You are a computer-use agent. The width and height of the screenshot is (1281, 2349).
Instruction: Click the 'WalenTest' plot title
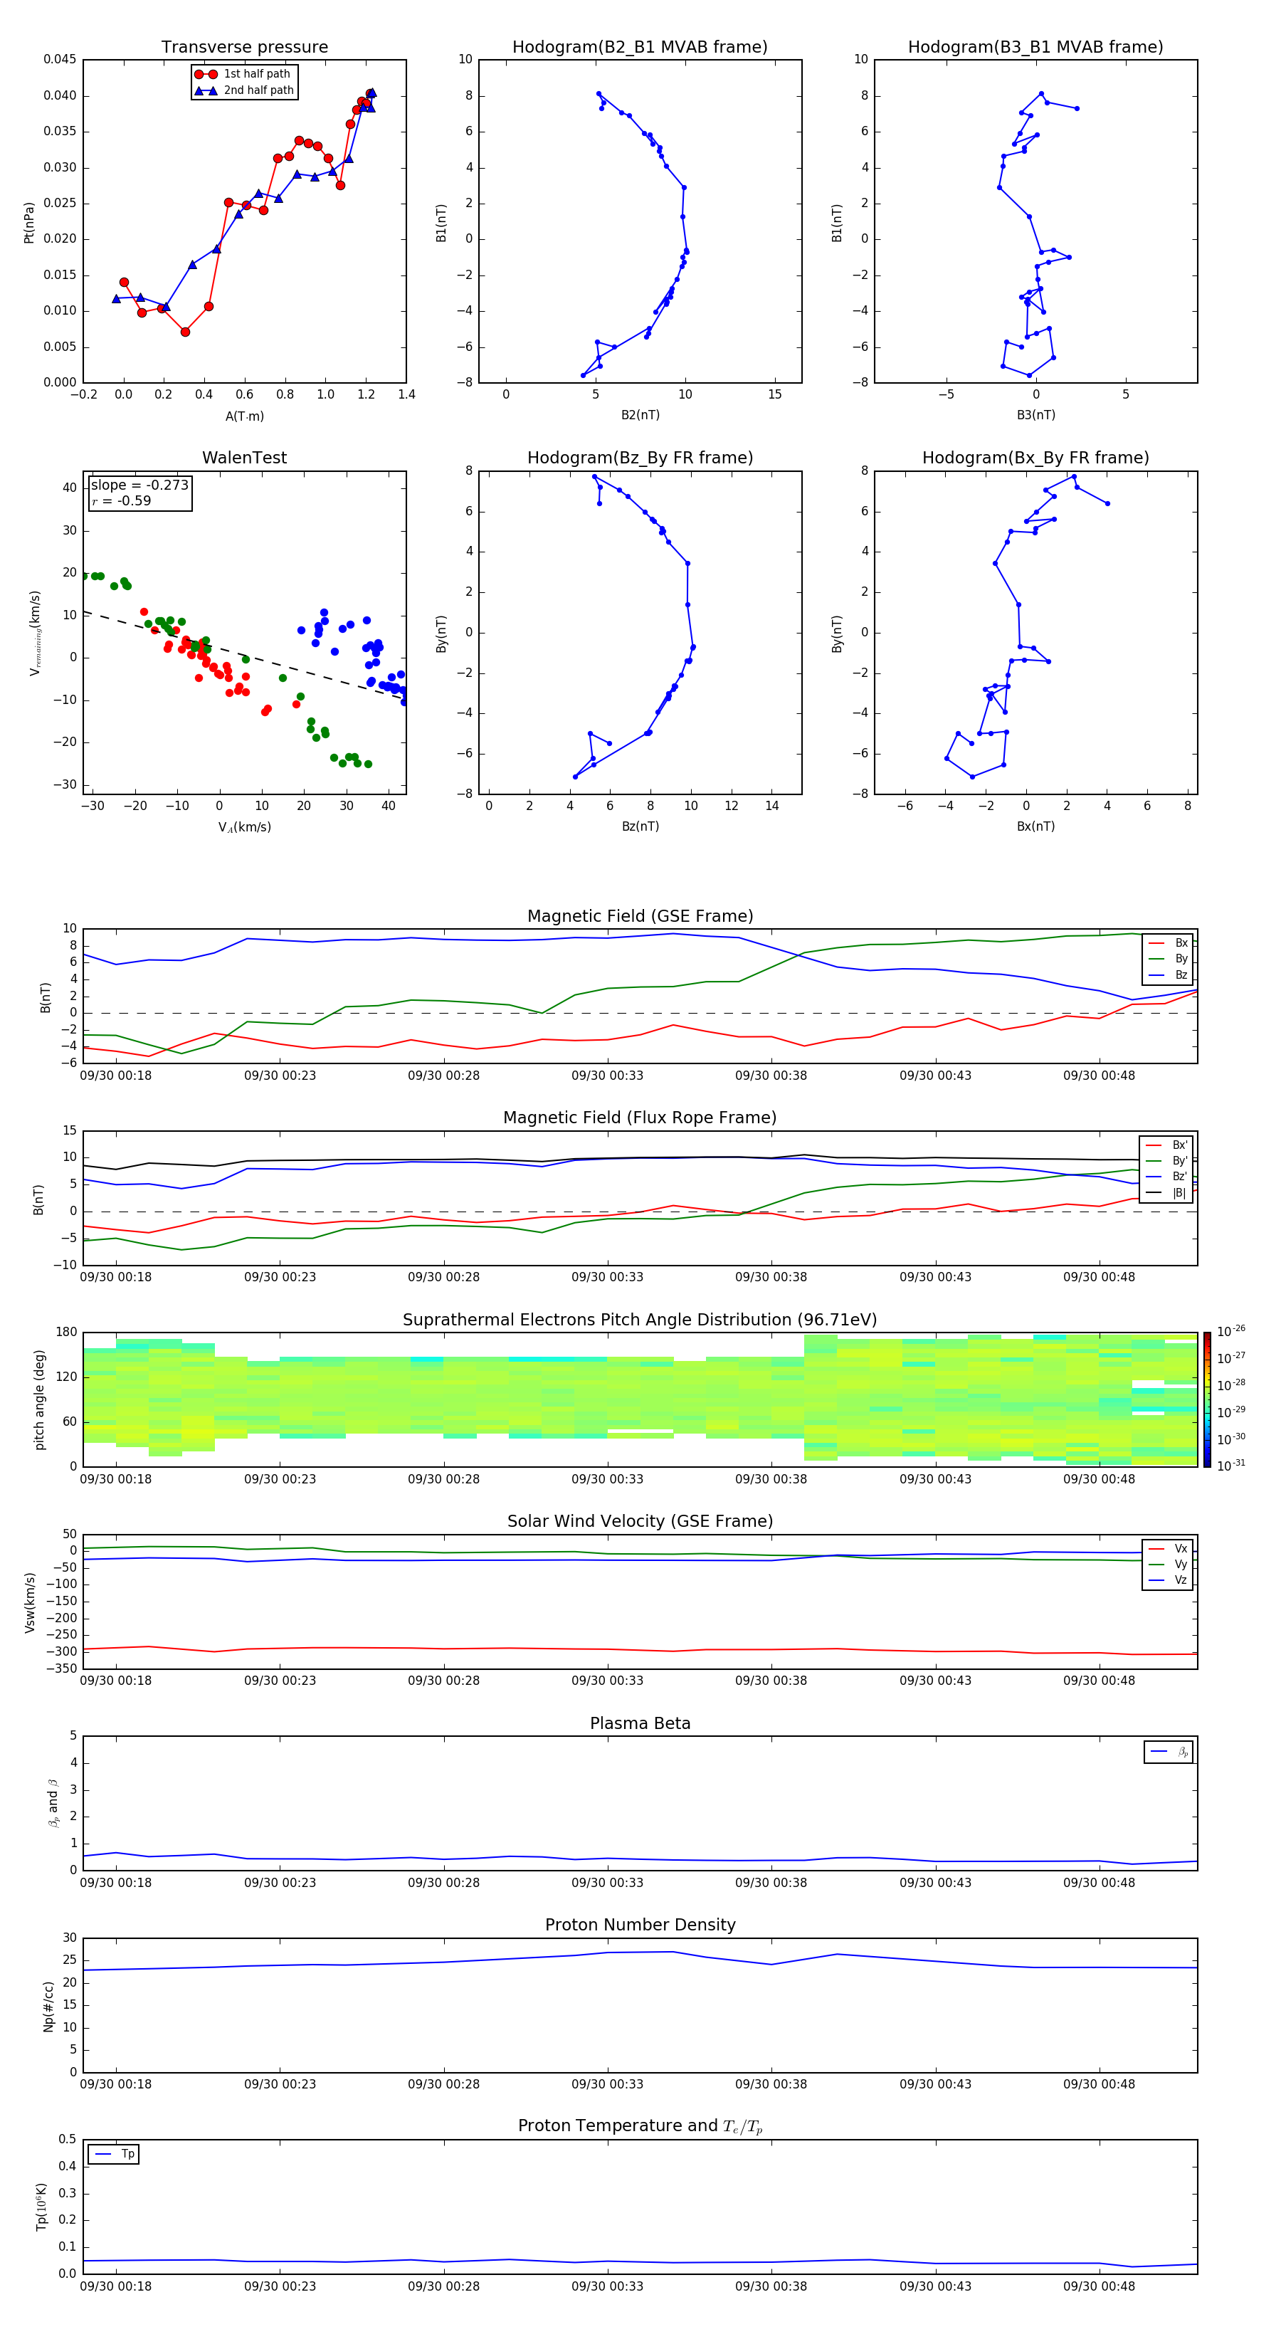(244, 458)
